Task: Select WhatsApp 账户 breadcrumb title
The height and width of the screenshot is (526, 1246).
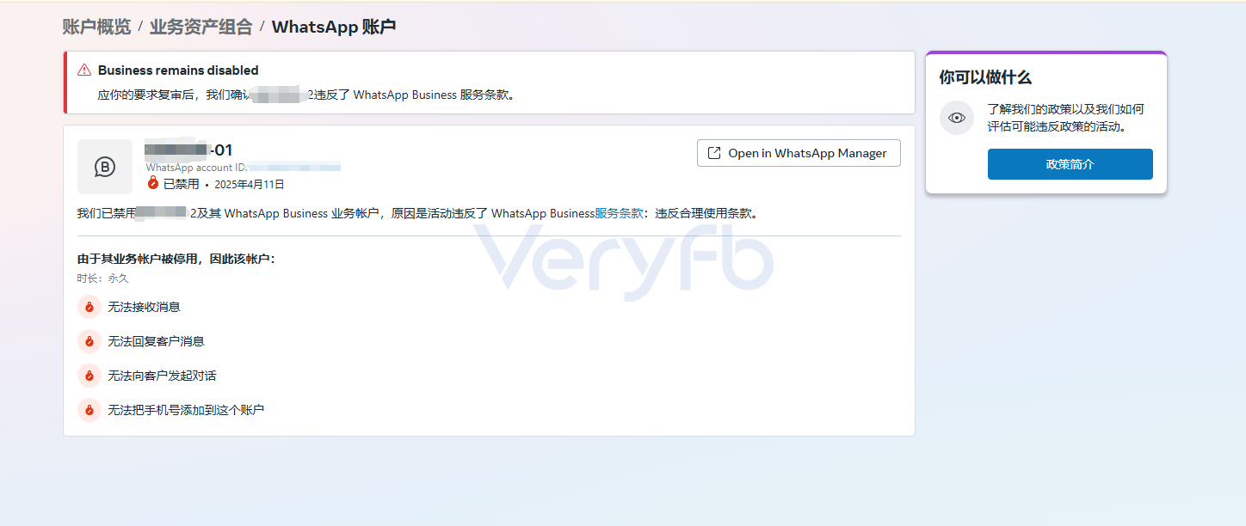Action: point(334,27)
